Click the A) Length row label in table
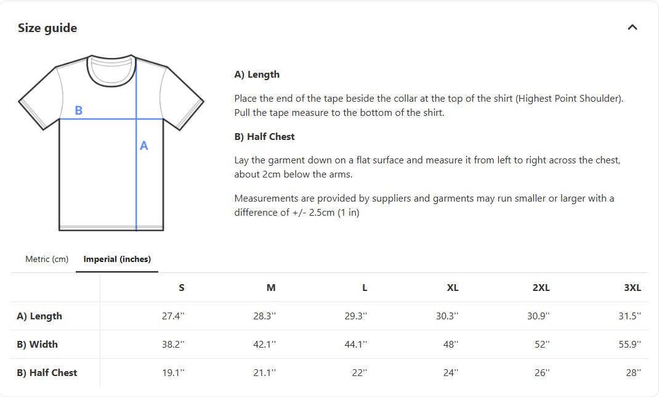Image resolution: width=659 pixels, height=397 pixels. pos(39,316)
